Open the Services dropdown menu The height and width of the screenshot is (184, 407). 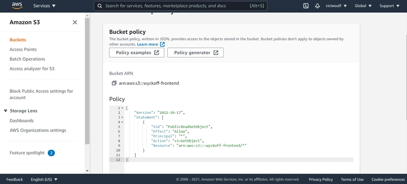click(x=44, y=6)
